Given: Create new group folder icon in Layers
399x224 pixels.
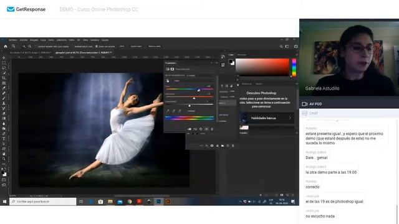Looking at the screenshot, I should (x=223, y=146).
